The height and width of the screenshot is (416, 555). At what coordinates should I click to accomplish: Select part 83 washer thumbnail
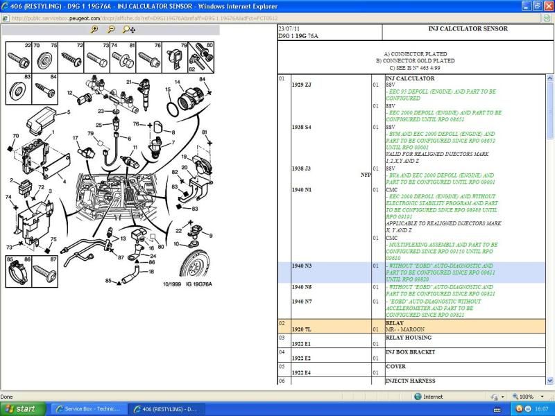[19, 89]
